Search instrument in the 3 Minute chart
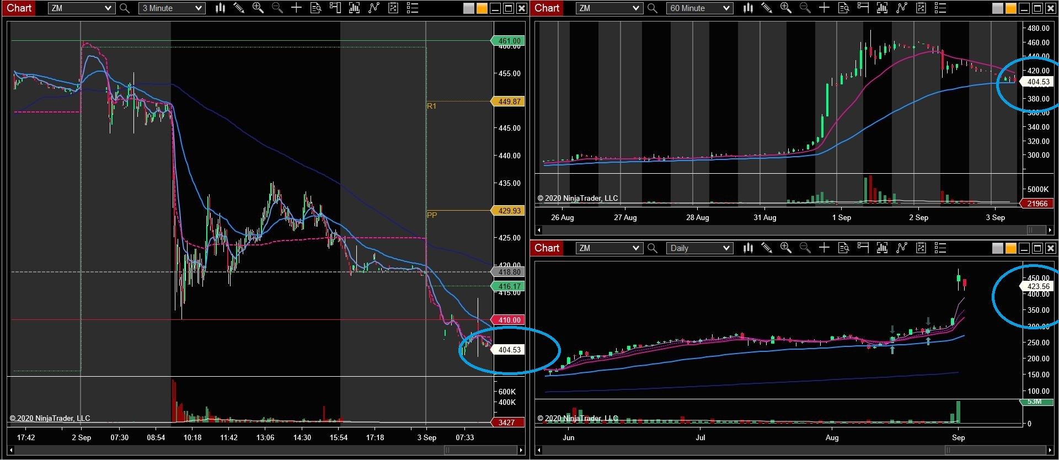Image resolution: width=1059 pixels, height=460 pixels. [125, 8]
